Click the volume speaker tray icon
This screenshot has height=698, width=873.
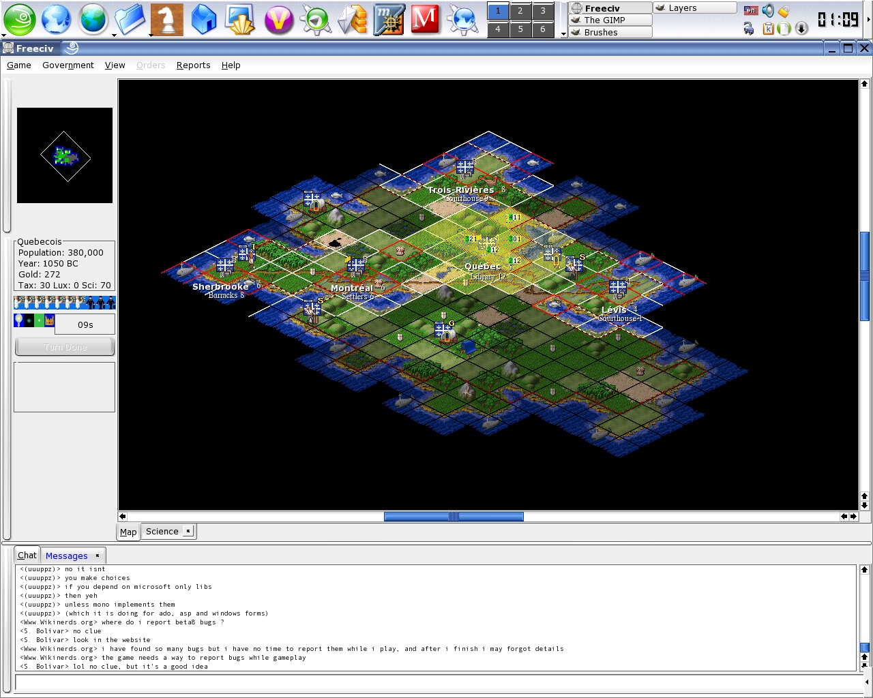tap(769, 10)
